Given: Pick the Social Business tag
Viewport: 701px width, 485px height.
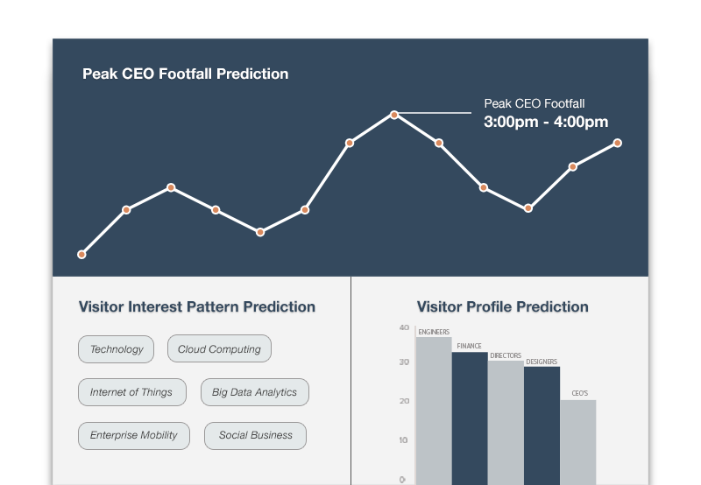Looking at the screenshot, I should point(255,435).
